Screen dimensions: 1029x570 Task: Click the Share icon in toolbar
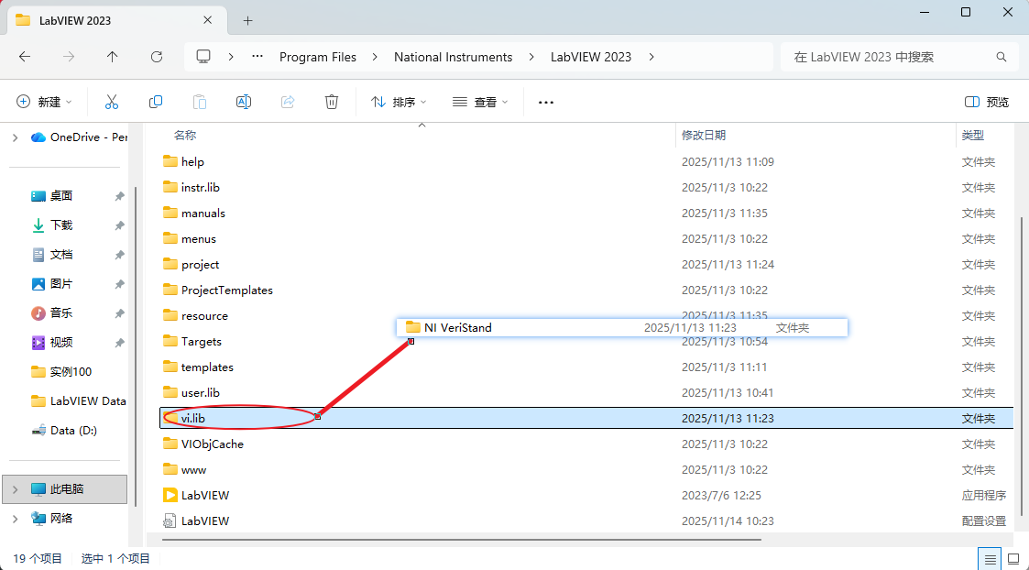[x=288, y=102]
